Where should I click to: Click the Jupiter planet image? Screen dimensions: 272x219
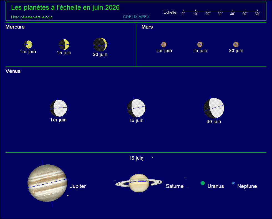[47, 183]
